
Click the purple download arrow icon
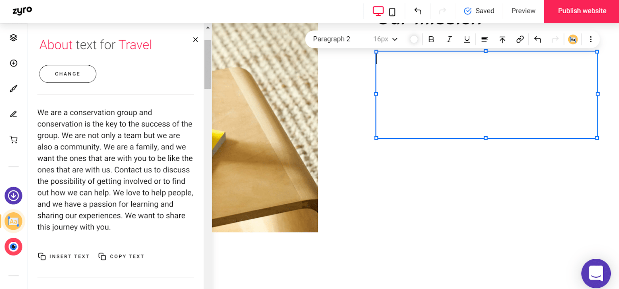(x=13, y=196)
